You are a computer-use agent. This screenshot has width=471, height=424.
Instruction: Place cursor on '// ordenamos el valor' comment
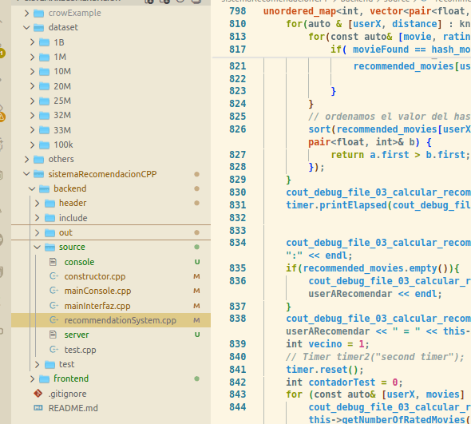390,117
